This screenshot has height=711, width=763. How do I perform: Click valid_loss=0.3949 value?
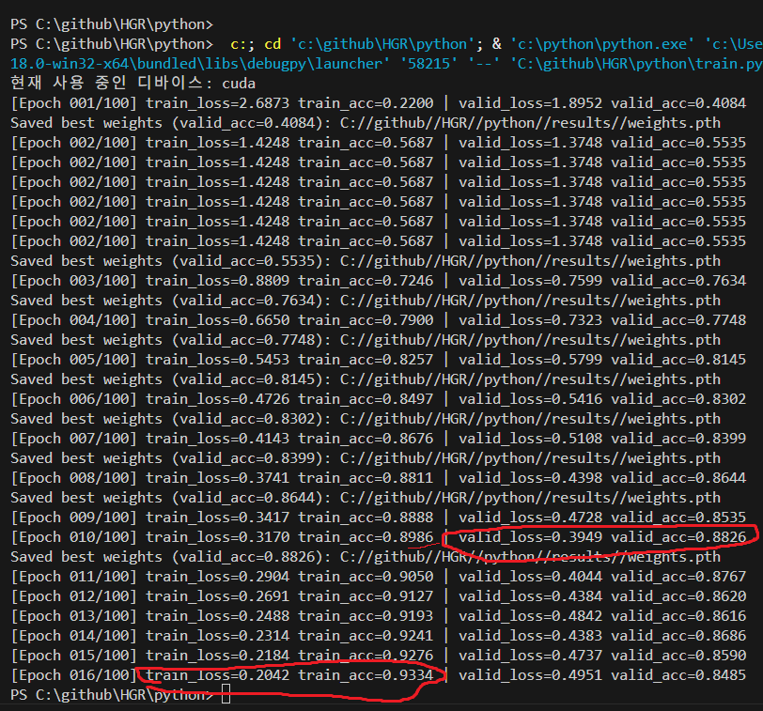[530, 537]
